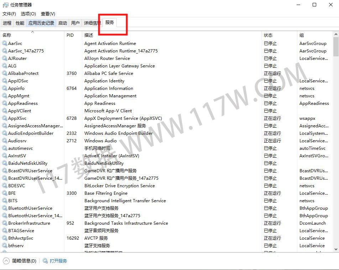Sort list by 状态 column header

tap(268, 35)
